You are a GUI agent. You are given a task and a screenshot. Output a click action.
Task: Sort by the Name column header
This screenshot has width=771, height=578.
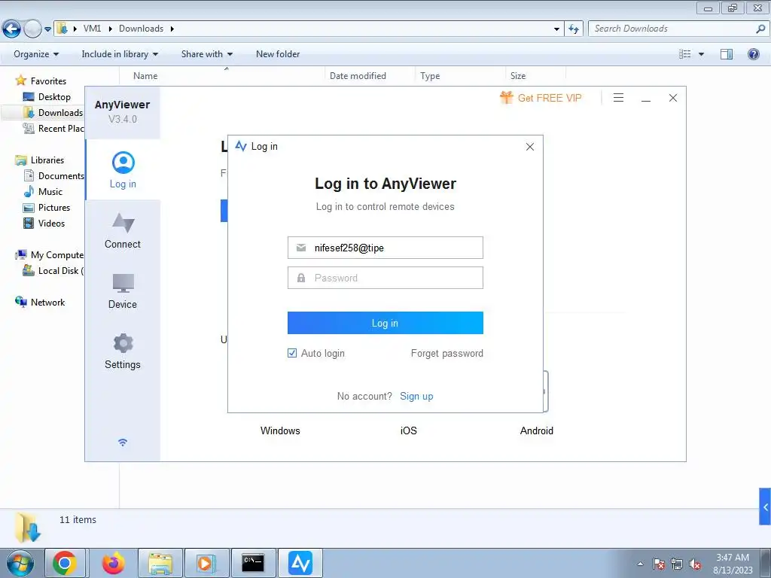point(145,76)
